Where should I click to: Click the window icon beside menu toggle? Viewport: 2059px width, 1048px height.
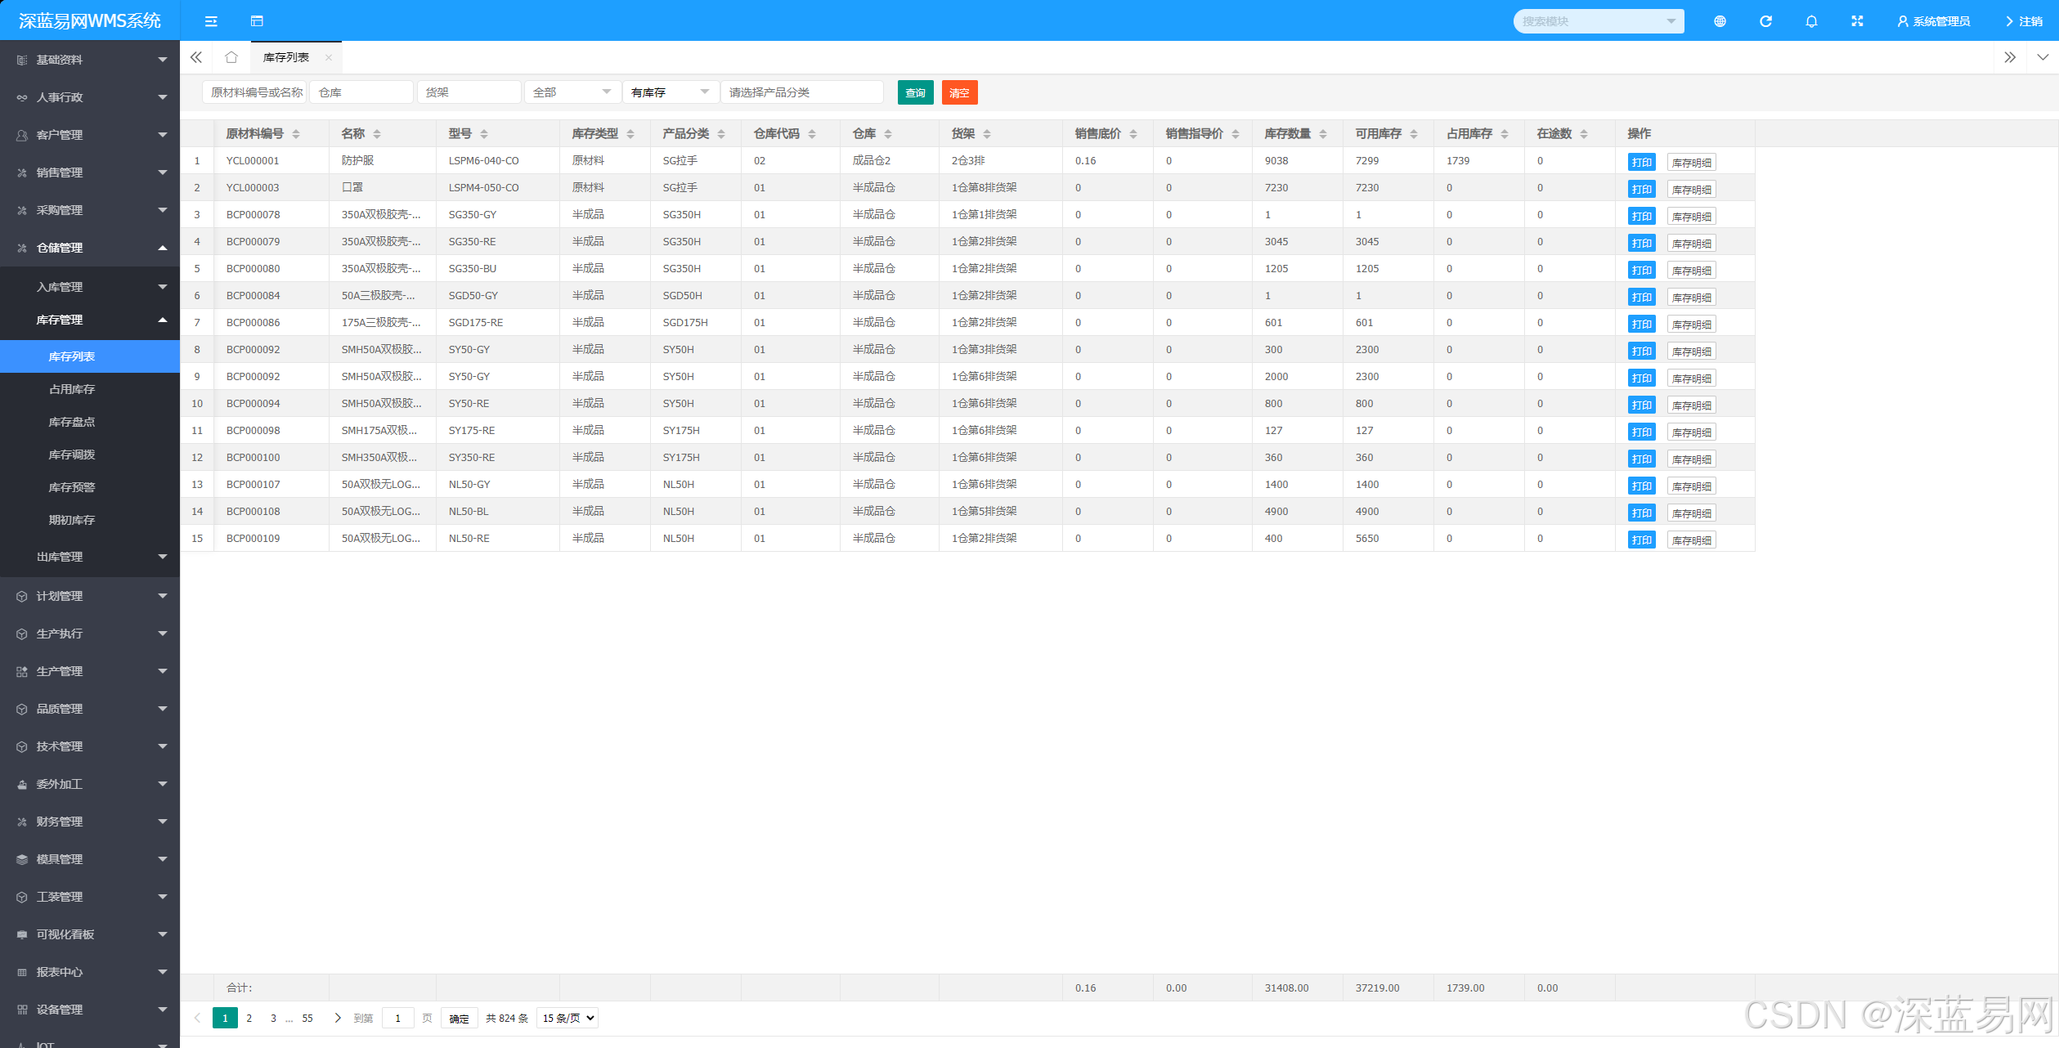point(257,21)
